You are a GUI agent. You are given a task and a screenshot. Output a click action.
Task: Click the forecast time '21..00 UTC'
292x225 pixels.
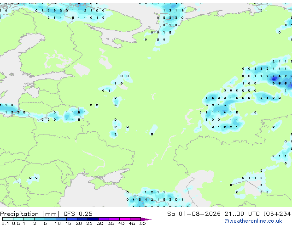(x=242, y=214)
